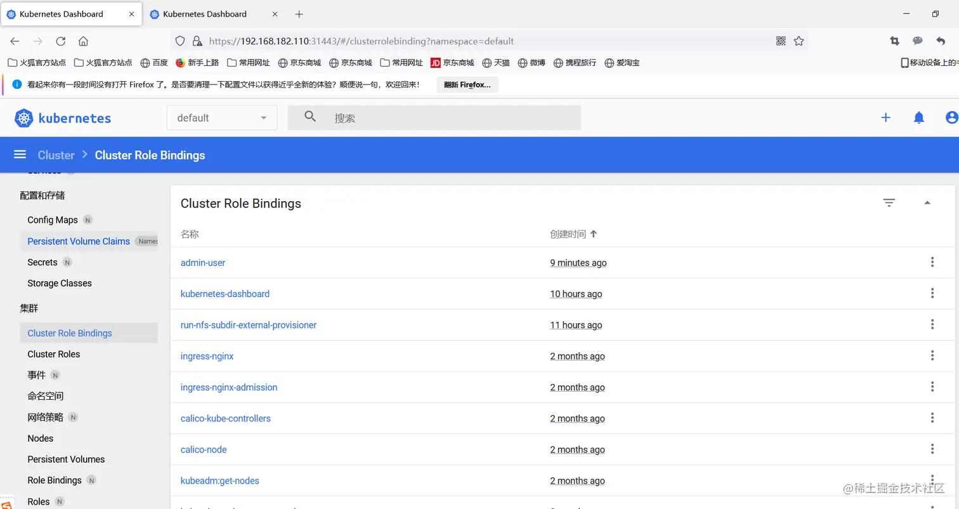
Task: Open Role Bindings in sidebar
Action: coord(55,480)
